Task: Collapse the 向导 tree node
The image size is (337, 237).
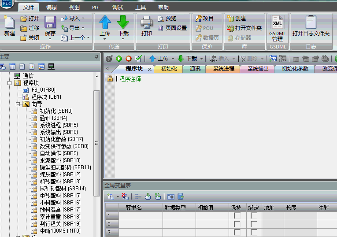Action: point(18,104)
